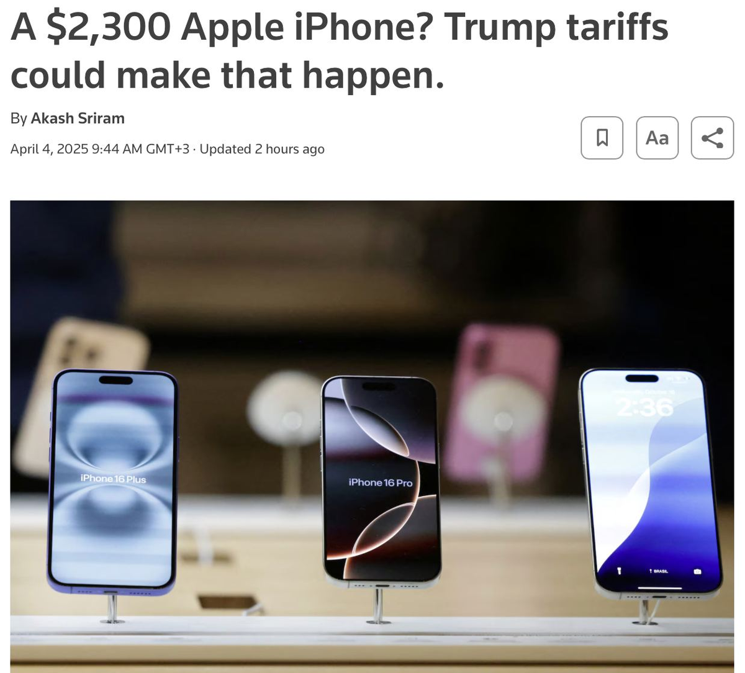Click the center iPhone 16 Pro phone
The height and width of the screenshot is (673, 745).
pos(380,482)
